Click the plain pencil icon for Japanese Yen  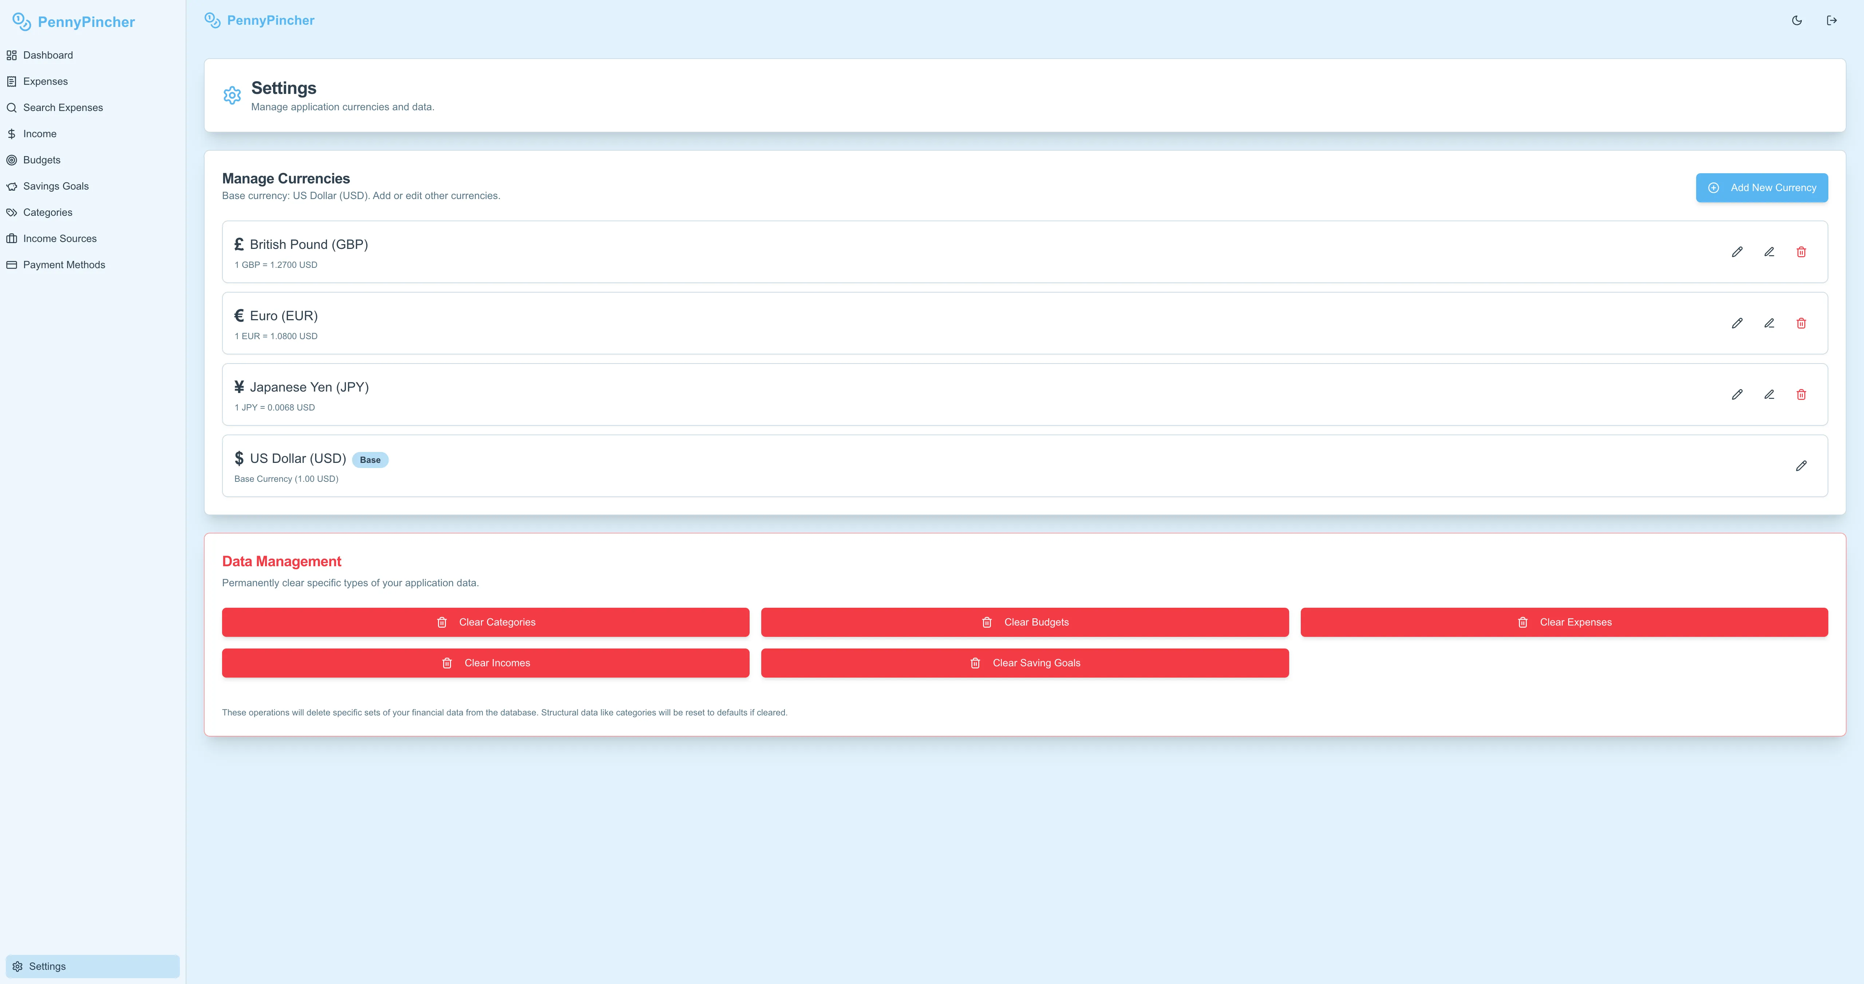click(x=1737, y=394)
